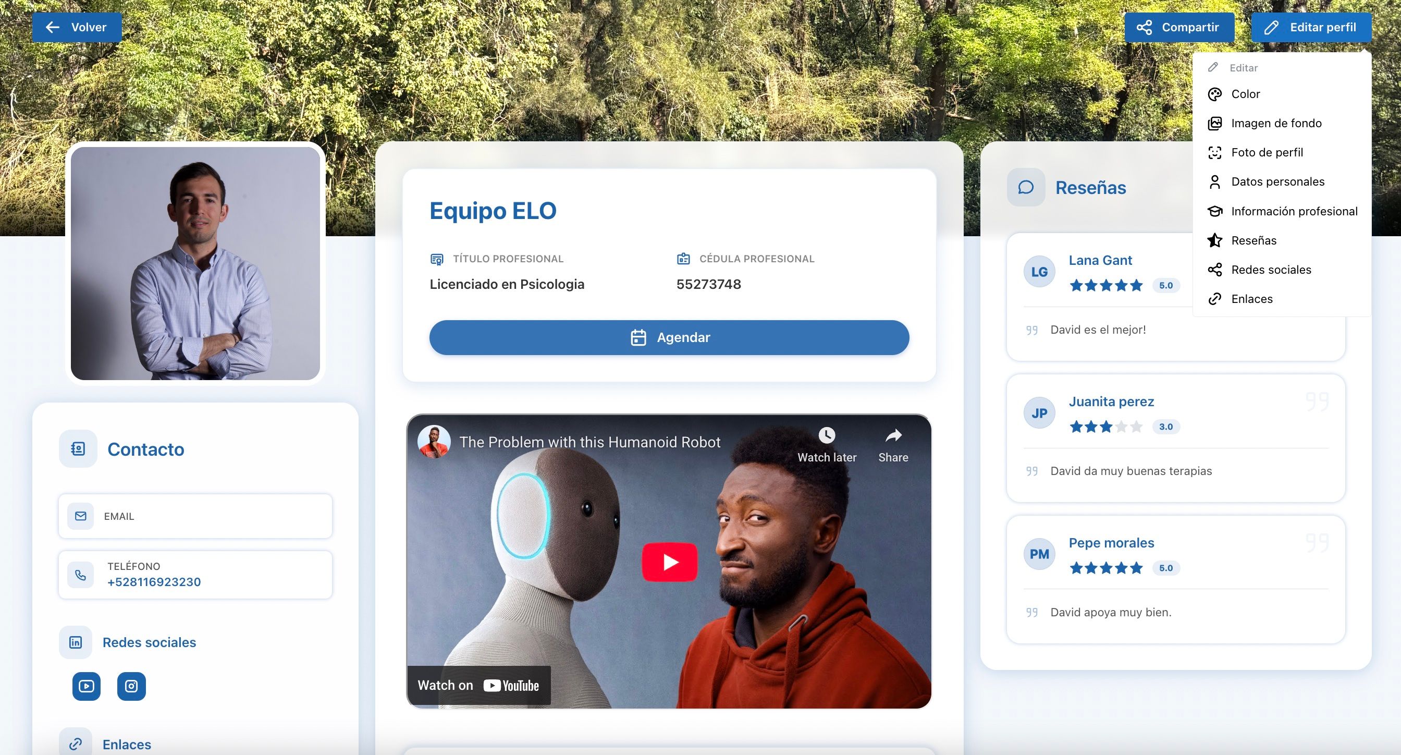This screenshot has height=755, width=1401.
Task: Click the phone icon in Teléfono card
Action: 80,575
